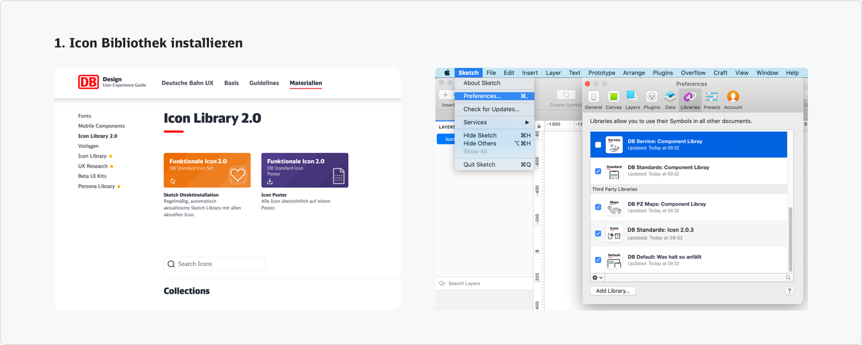The height and width of the screenshot is (345, 862).
Task: Click the Search Icons input field
Action: [x=215, y=264]
